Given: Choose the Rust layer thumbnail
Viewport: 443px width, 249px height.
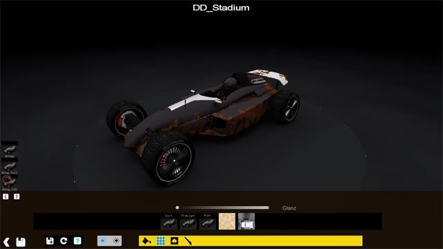Looking at the screenshot, I should tap(208, 221).
